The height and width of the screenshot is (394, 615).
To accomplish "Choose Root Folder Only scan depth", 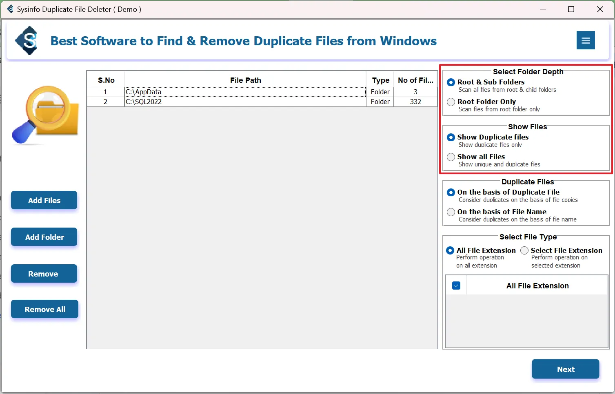I will (451, 102).
